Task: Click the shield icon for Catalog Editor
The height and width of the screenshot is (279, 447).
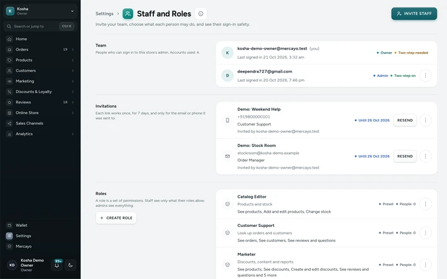Action: tap(227, 204)
